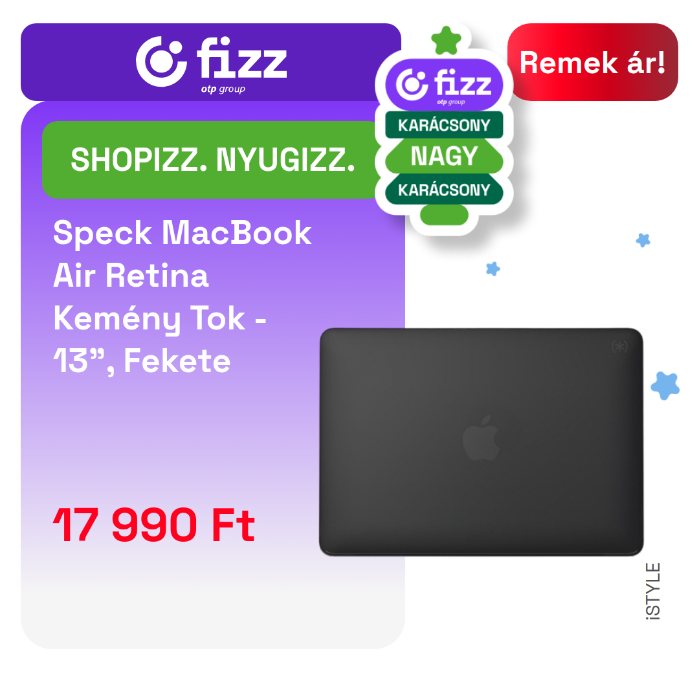Click the bottom KARÁCSONY label on tree
Screen dimensions: 699x699
click(444, 190)
